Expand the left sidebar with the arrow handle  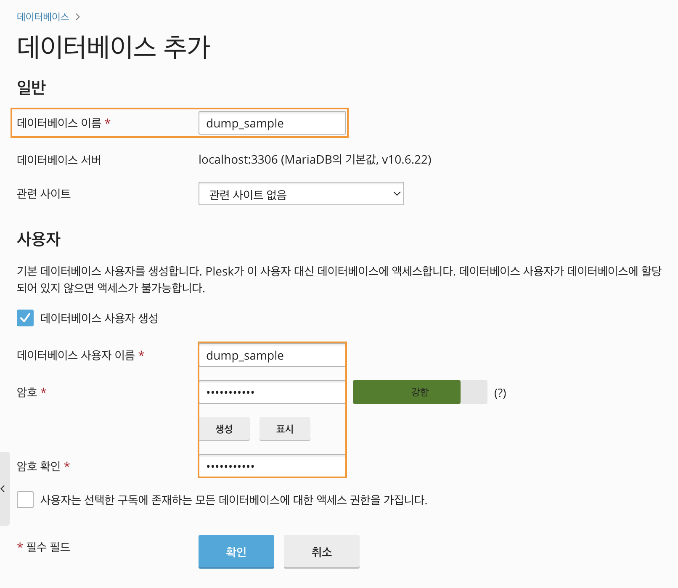point(3,489)
